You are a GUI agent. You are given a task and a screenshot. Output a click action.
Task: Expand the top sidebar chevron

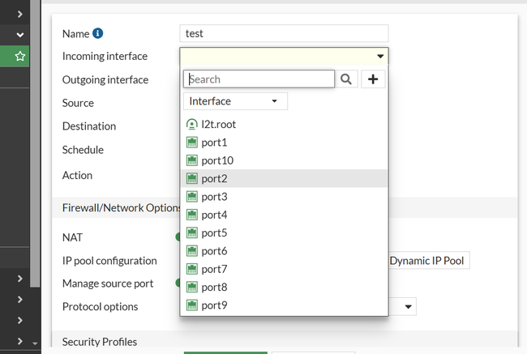point(20,14)
